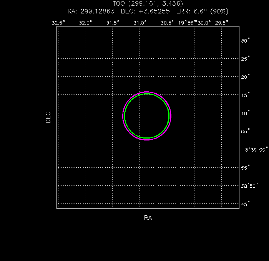Click the +3°39'00" declination label

coord(254,150)
